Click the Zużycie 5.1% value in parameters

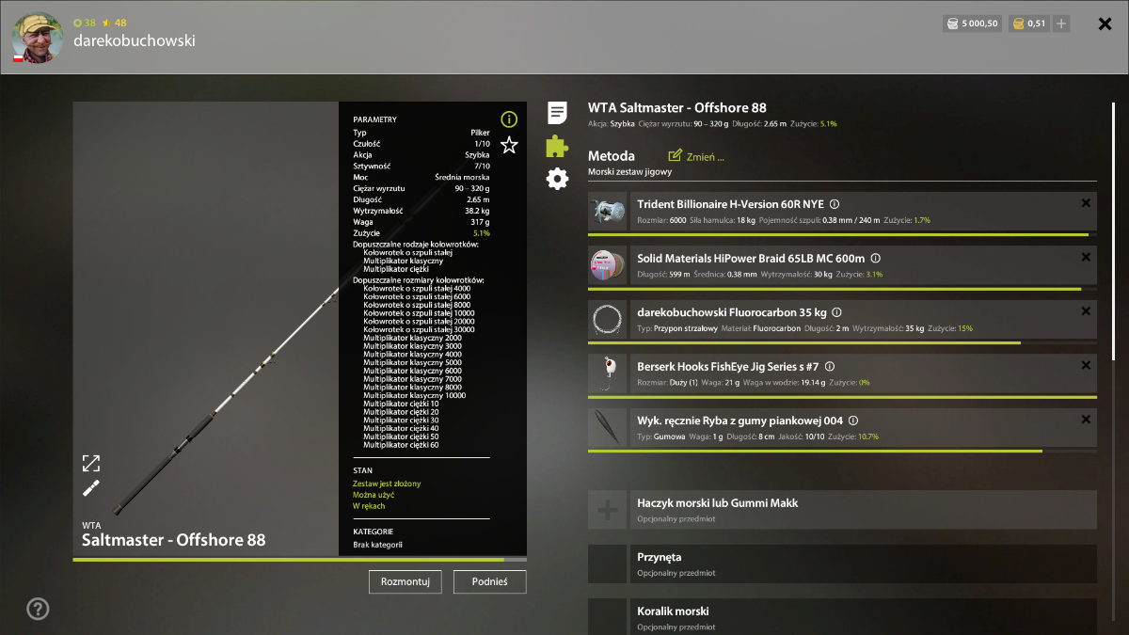(481, 232)
